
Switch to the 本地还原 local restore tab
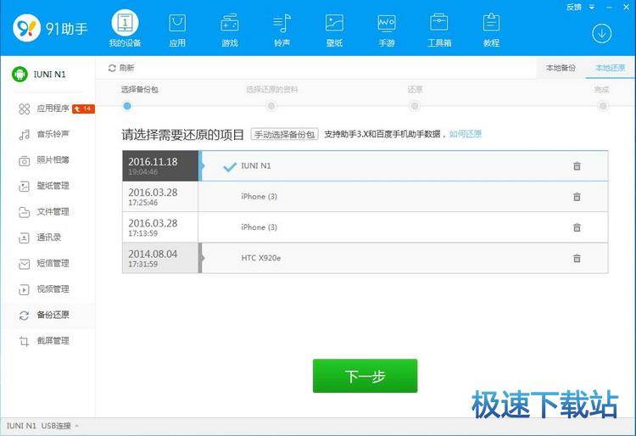pos(610,68)
